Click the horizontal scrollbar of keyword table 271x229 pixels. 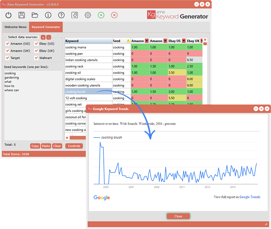[77, 138]
